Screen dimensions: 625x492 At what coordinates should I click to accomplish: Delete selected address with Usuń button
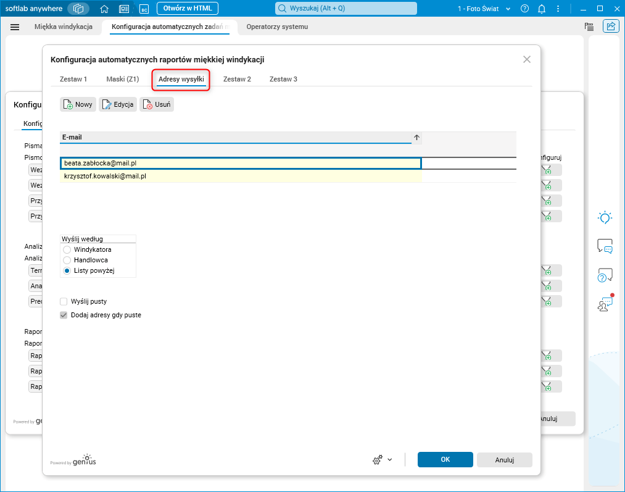click(x=157, y=104)
